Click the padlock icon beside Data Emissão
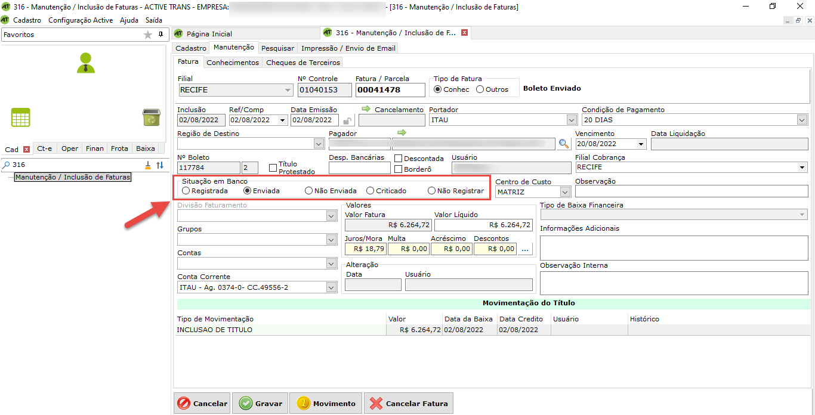Screen dimensions: 815x415 (347, 120)
